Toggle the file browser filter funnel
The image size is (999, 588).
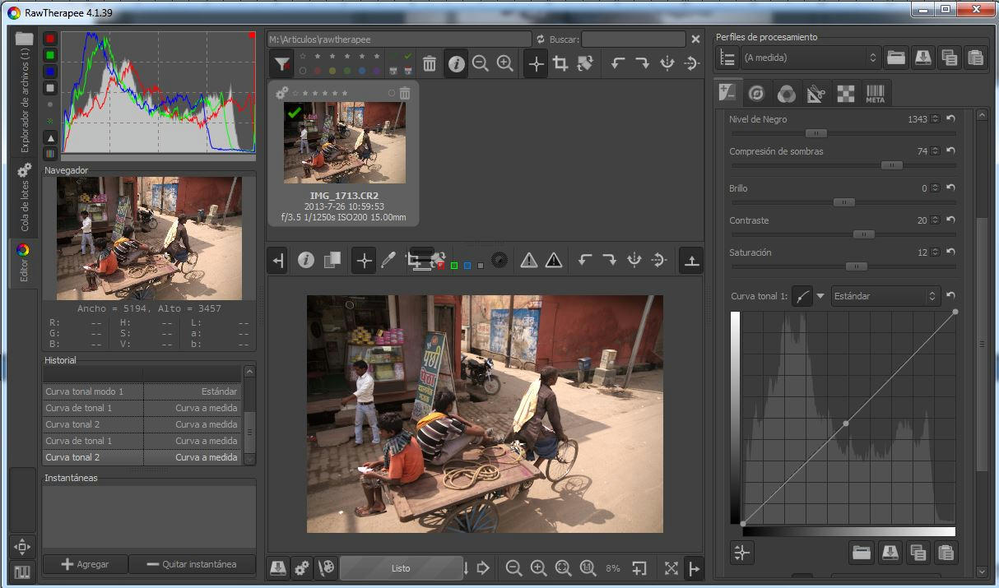281,63
